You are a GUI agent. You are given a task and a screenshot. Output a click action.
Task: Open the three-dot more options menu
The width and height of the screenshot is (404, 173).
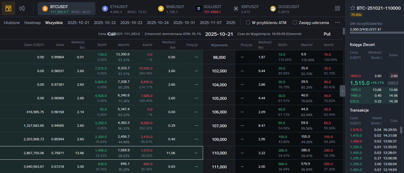[x=337, y=23]
